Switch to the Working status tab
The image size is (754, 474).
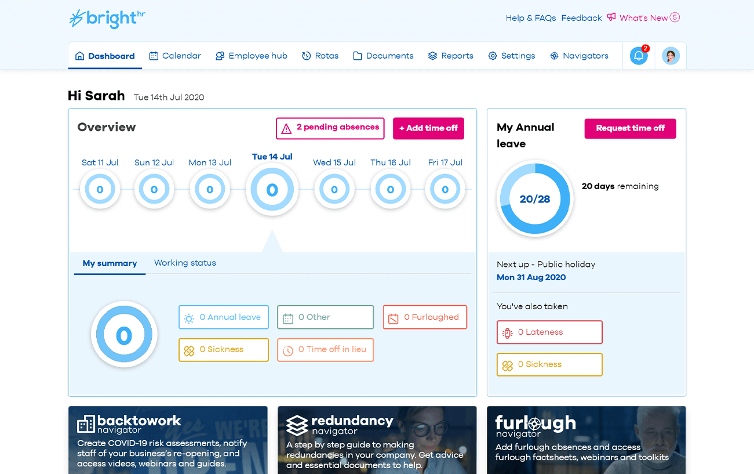(x=185, y=263)
